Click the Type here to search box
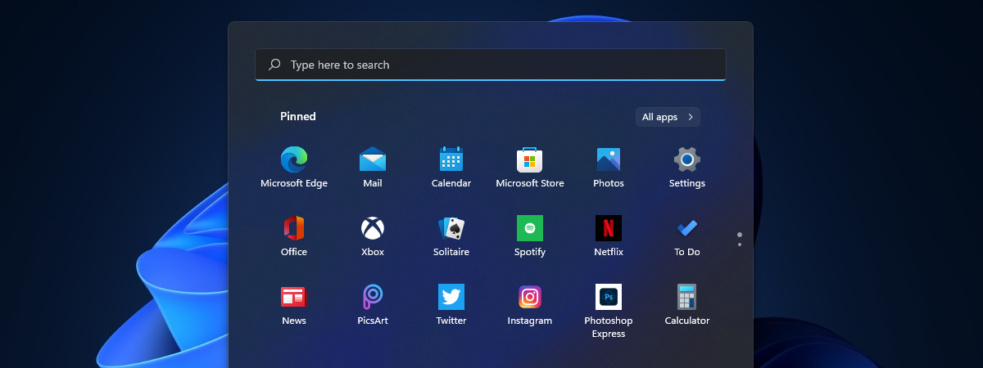Image resolution: width=983 pixels, height=368 pixels. coord(491,65)
